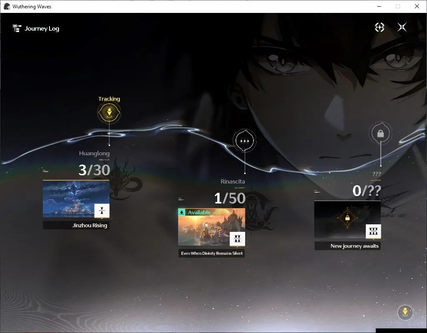
Task: Open the Jinzhou Rising chapter thumbnail
Action: 76,199
